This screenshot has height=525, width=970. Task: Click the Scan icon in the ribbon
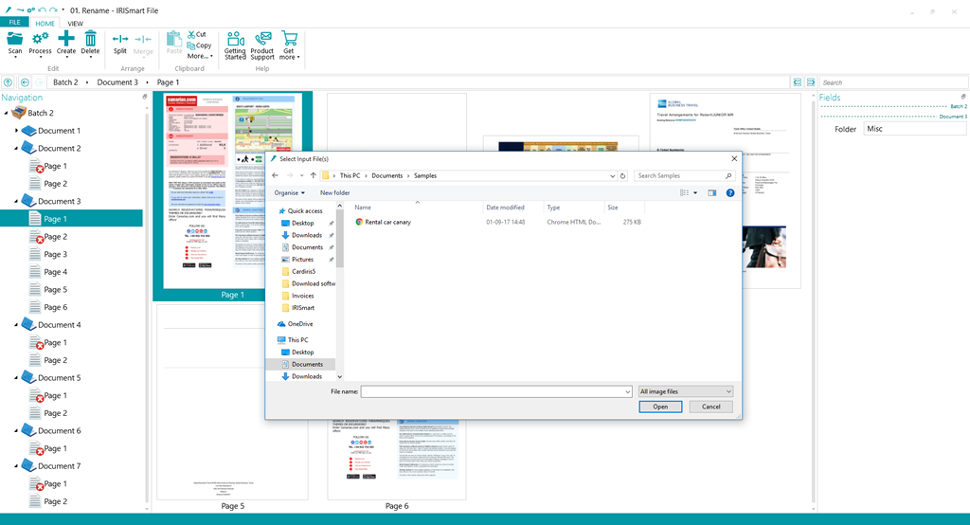[x=14, y=39]
